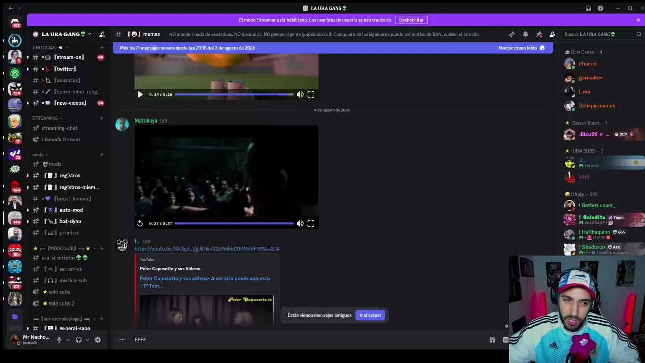Seek in the first video progress bar
This screenshot has height=363, width=645.
[234, 94]
